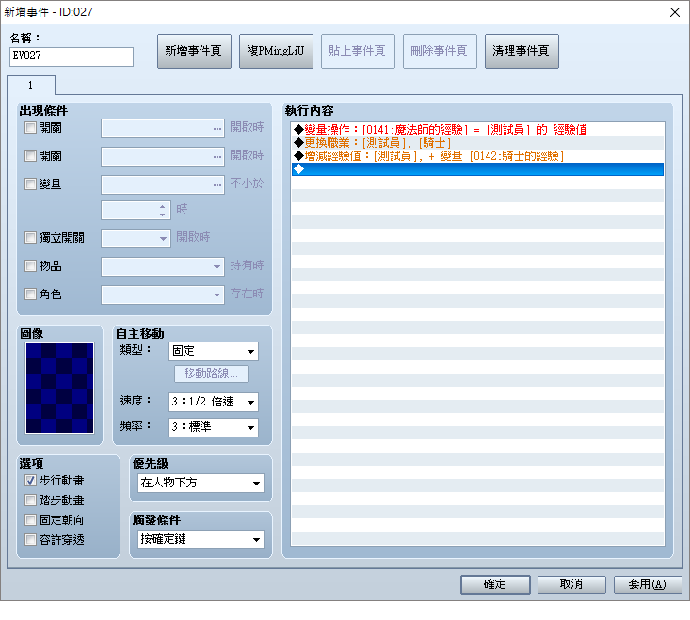
Task: Open the 物品 selection dropdown
Action: pos(163,266)
